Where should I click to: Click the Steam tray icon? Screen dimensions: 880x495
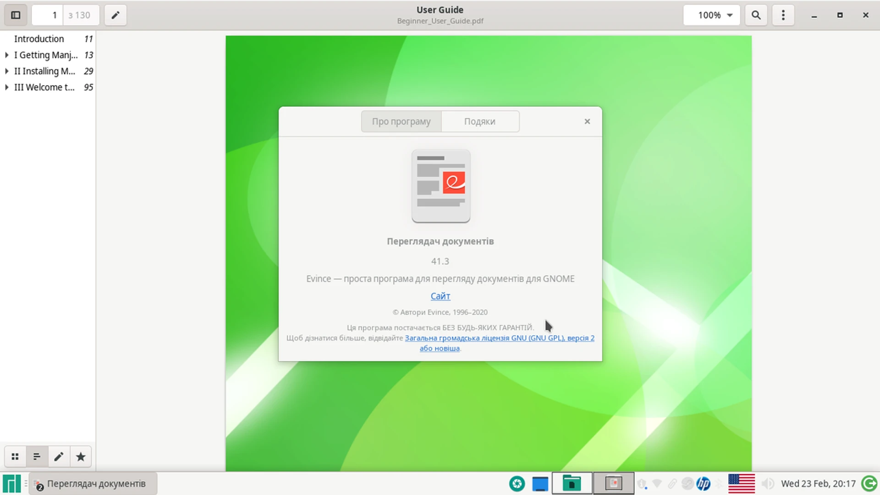coord(687,484)
